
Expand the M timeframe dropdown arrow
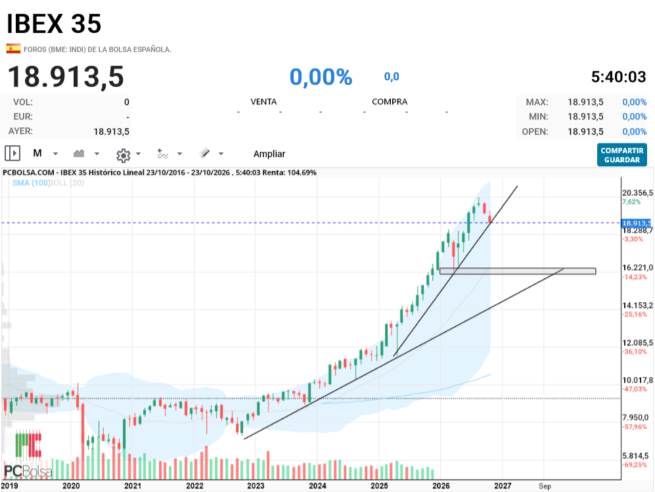click(55, 154)
